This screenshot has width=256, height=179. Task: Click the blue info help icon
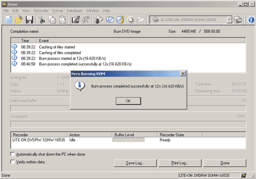point(251,20)
